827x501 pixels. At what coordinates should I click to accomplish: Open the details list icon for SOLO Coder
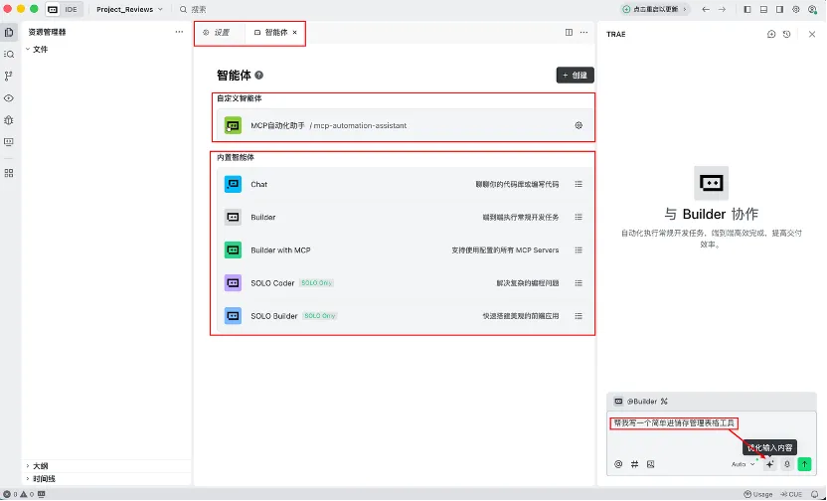(579, 283)
